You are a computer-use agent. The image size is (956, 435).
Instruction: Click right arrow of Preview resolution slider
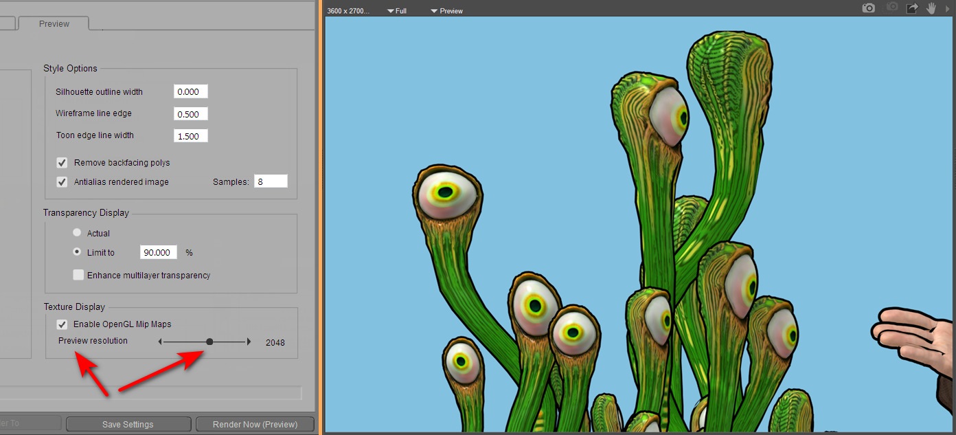(249, 342)
